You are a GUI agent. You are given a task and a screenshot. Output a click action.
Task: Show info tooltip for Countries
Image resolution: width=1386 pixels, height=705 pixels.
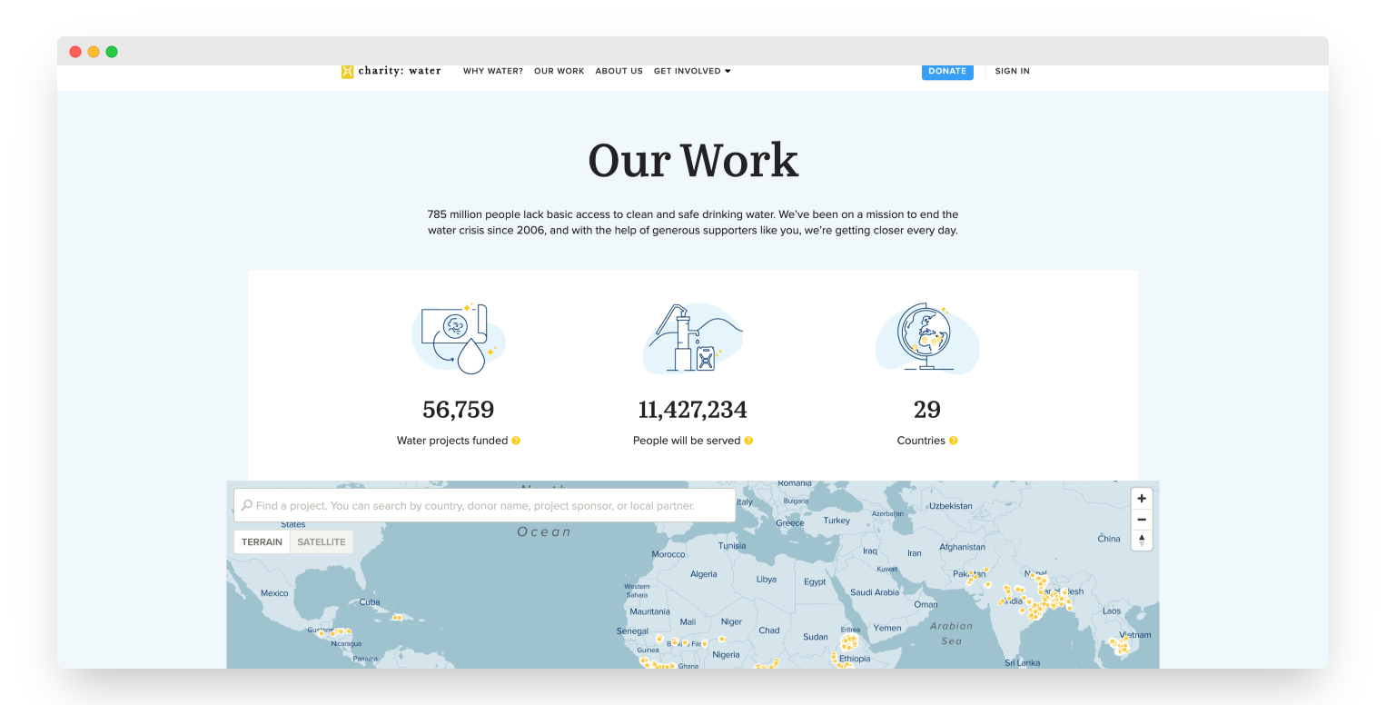[954, 441]
